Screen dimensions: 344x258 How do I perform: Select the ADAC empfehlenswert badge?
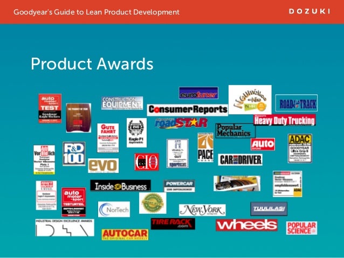tap(287, 184)
